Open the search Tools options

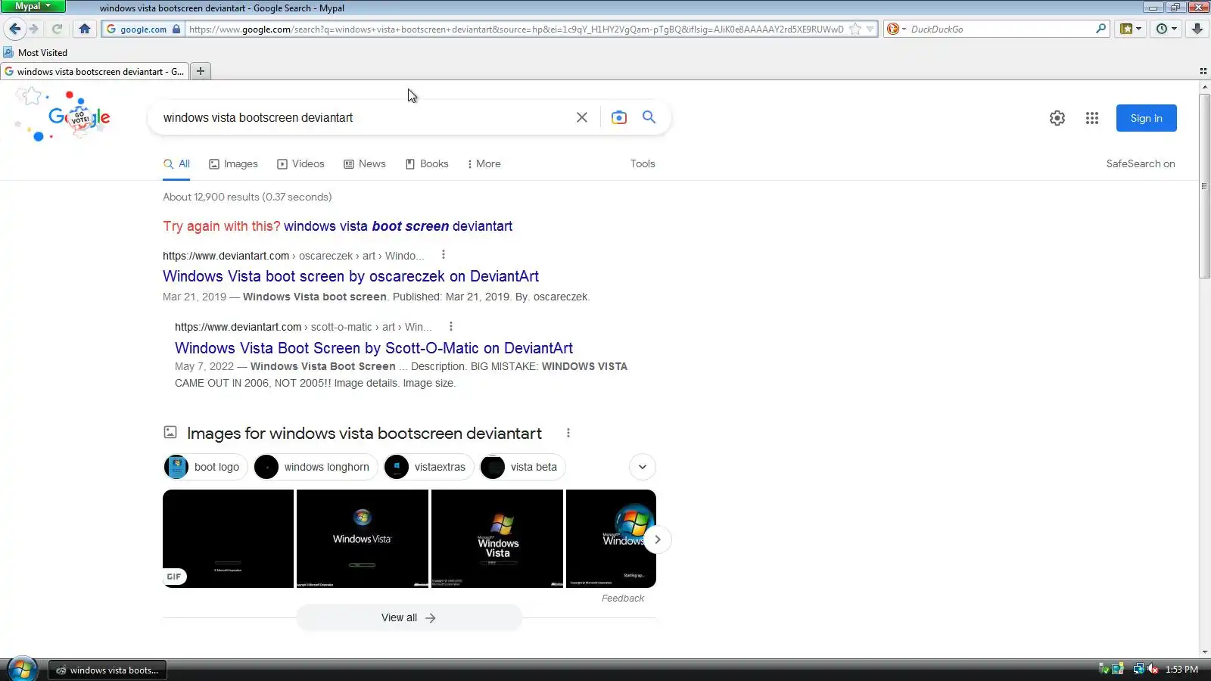point(643,163)
